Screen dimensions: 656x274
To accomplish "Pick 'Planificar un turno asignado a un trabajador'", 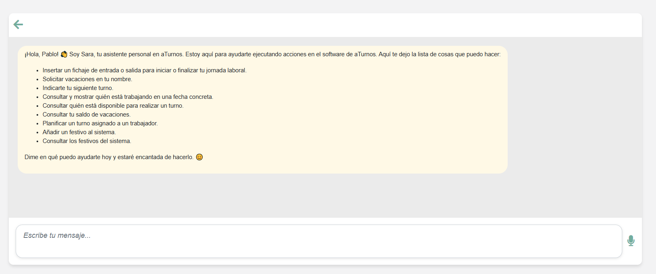I will coord(100,123).
